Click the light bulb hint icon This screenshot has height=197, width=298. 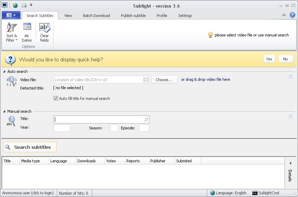[x=210, y=35]
